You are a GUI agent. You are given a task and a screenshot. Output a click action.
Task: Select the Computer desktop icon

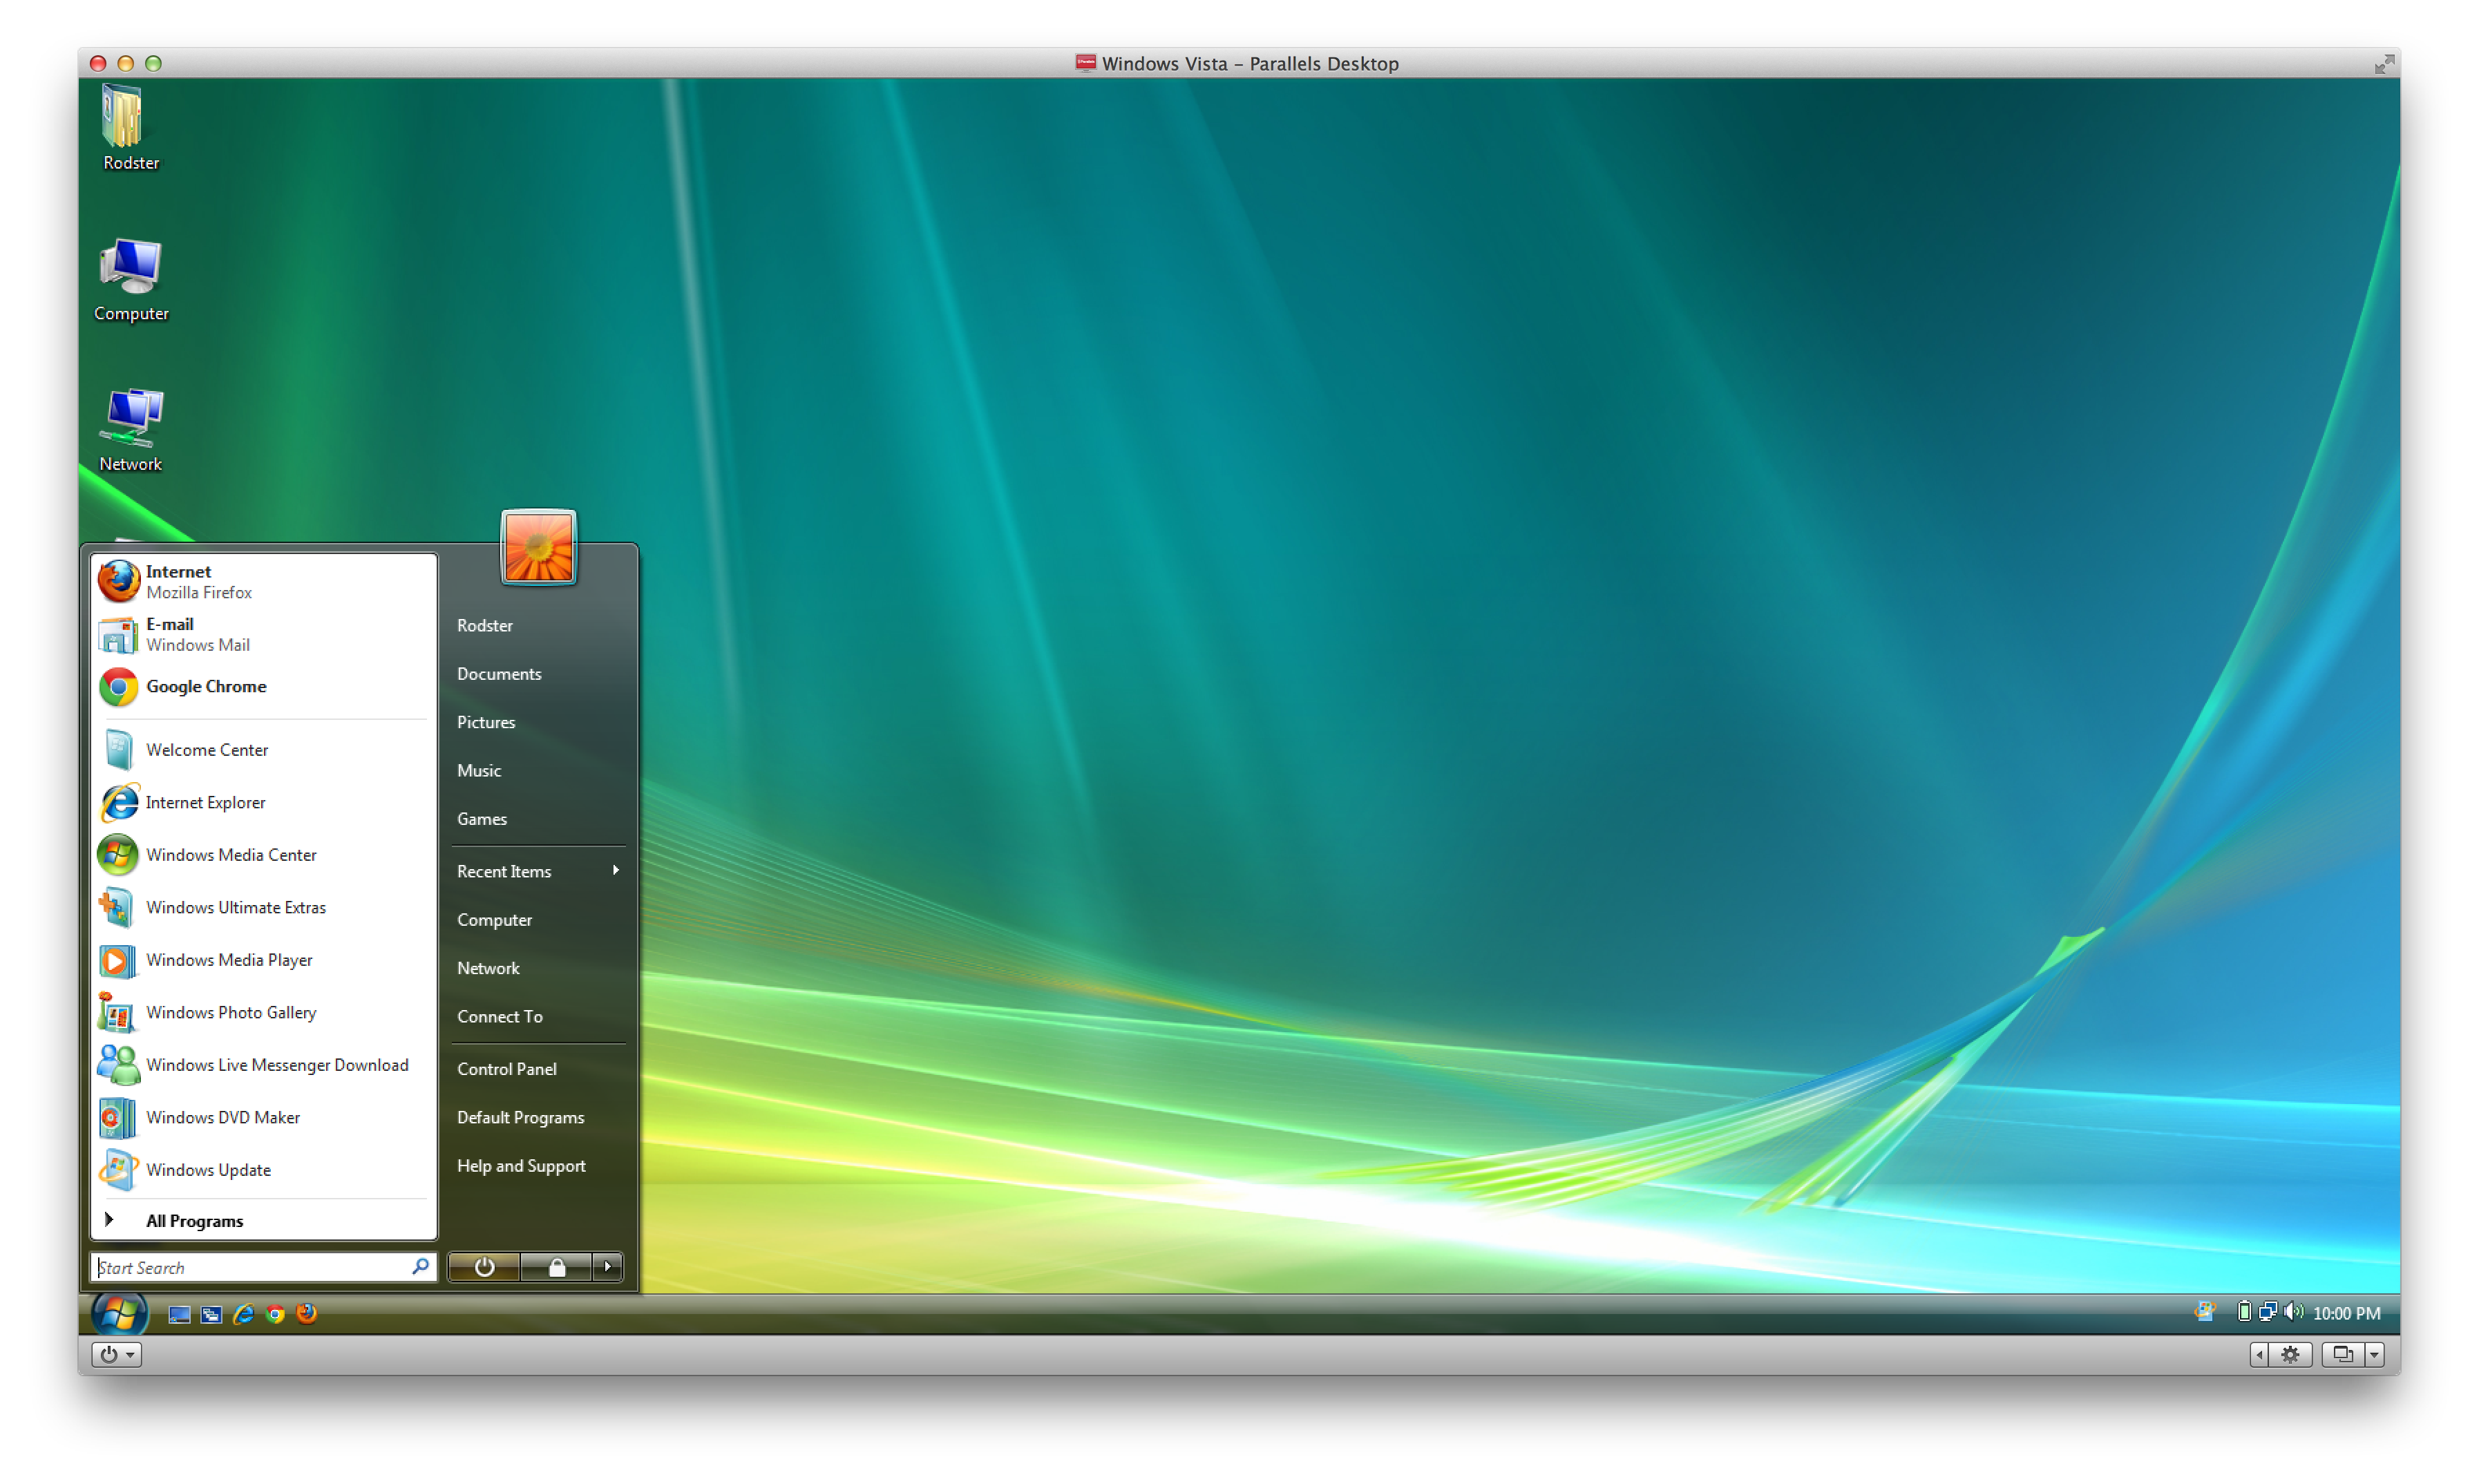(x=130, y=280)
